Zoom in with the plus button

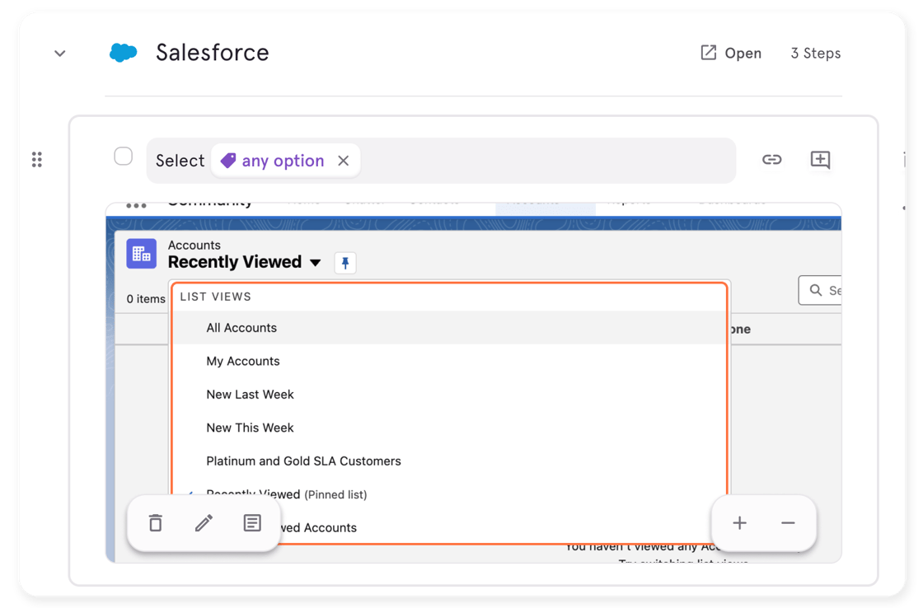tap(739, 523)
